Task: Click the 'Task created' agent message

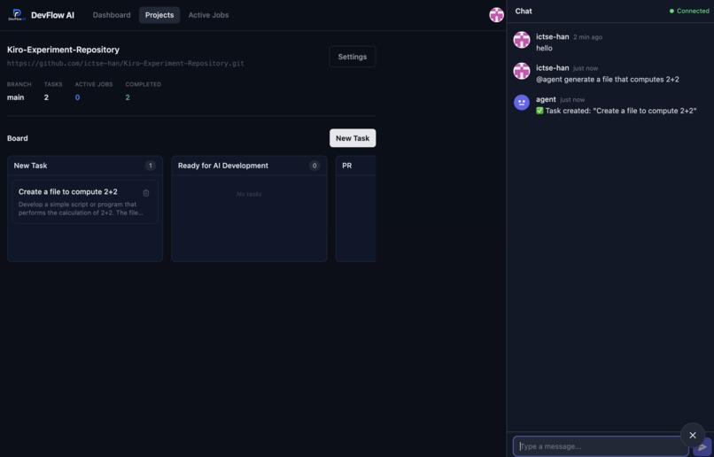Action: tap(616, 111)
